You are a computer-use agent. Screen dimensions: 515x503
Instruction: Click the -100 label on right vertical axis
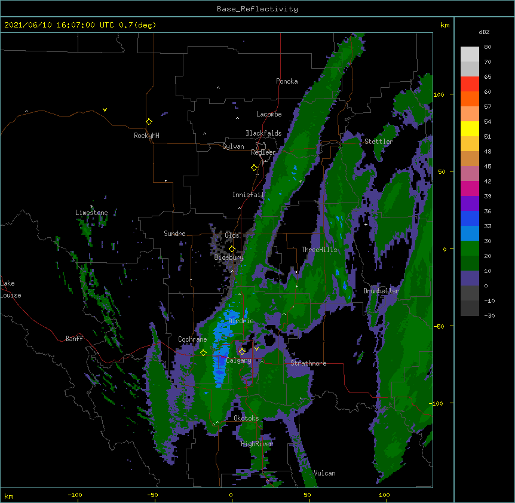coord(437,403)
